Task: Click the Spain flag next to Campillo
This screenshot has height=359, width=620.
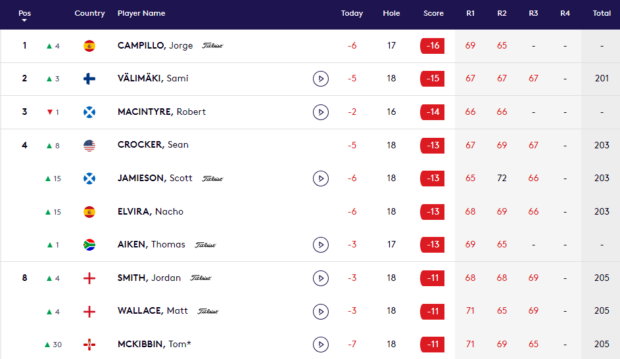Action: (x=89, y=46)
